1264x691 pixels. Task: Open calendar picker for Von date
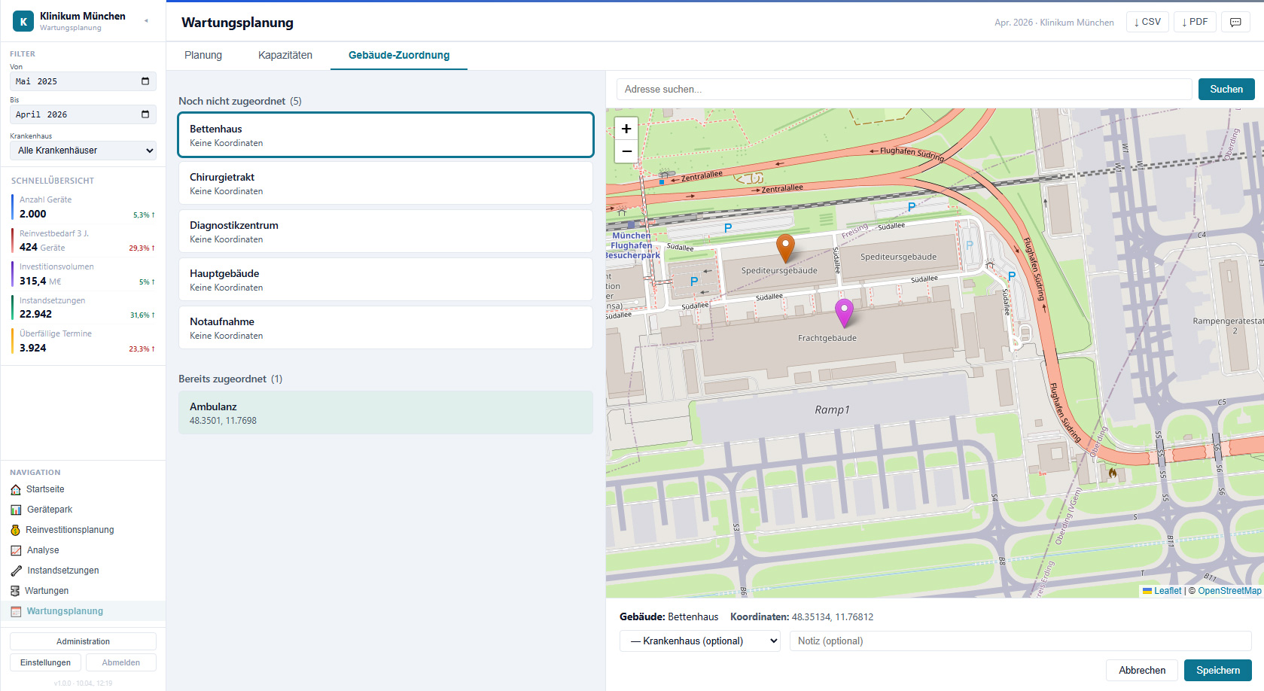click(x=145, y=81)
